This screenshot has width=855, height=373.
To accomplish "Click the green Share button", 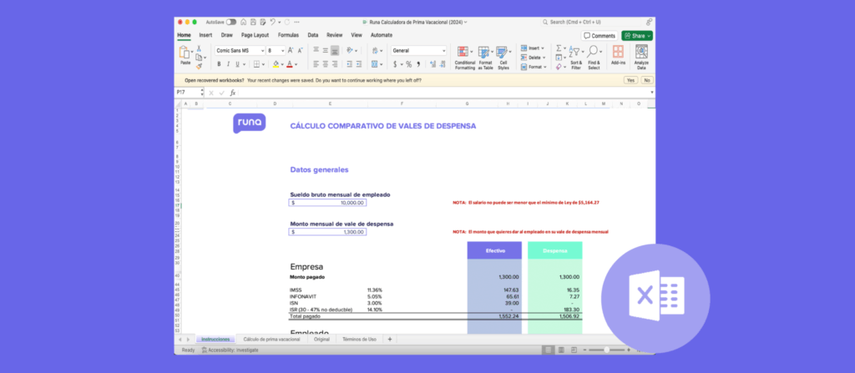I will 637,35.
